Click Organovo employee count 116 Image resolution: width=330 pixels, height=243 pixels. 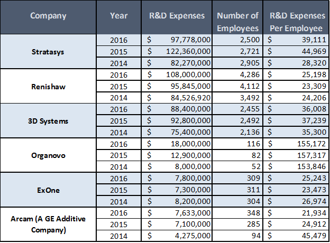(237, 144)
